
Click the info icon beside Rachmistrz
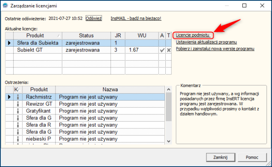[18, 97]
